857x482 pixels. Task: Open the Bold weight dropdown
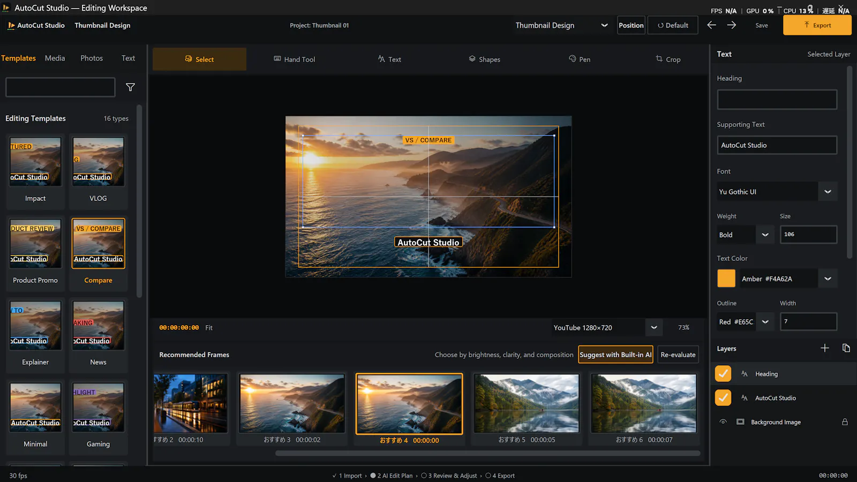(x=765, y=235)
